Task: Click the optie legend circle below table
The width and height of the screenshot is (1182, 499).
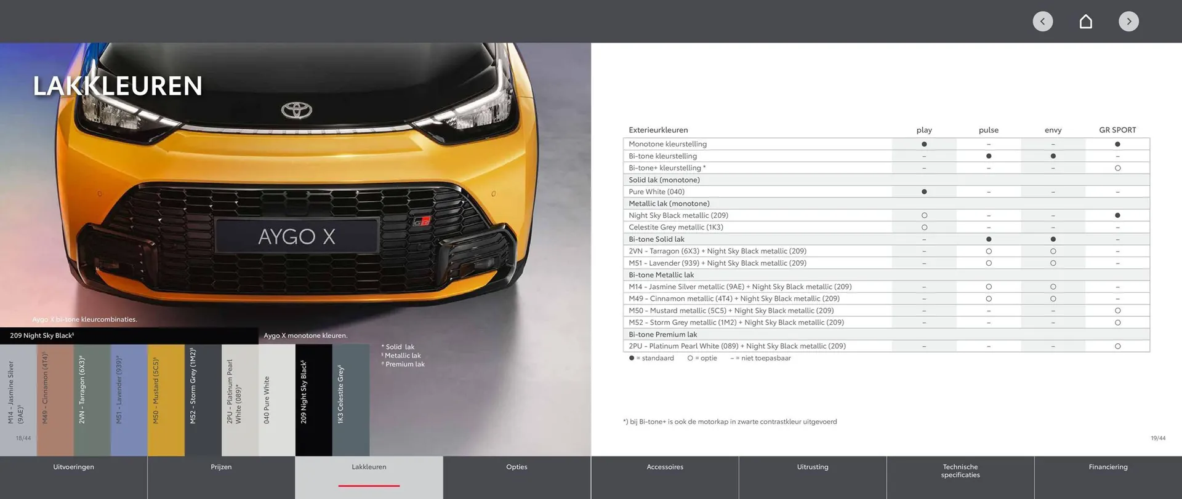Action: (x=690, y=358)
